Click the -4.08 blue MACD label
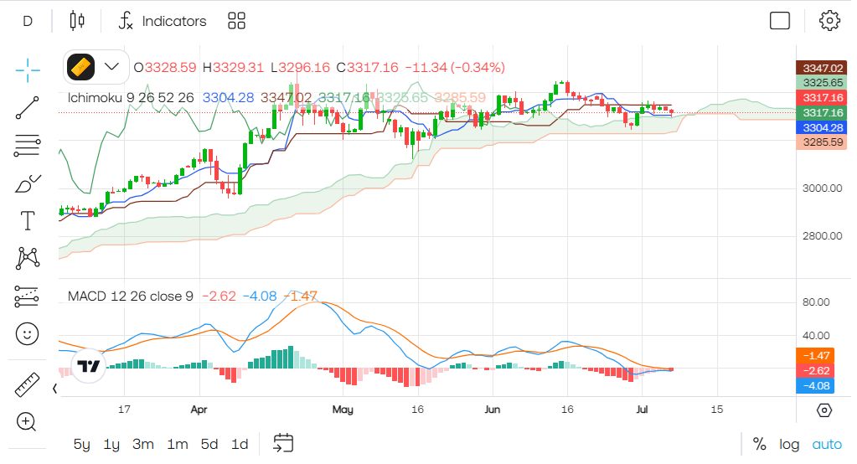This screenshot has width=857, height=464. [815, 386]
